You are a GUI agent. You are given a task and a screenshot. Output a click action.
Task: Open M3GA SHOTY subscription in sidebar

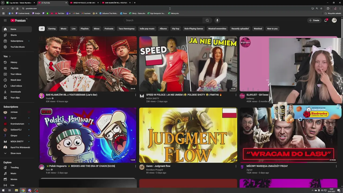(17, 142)
